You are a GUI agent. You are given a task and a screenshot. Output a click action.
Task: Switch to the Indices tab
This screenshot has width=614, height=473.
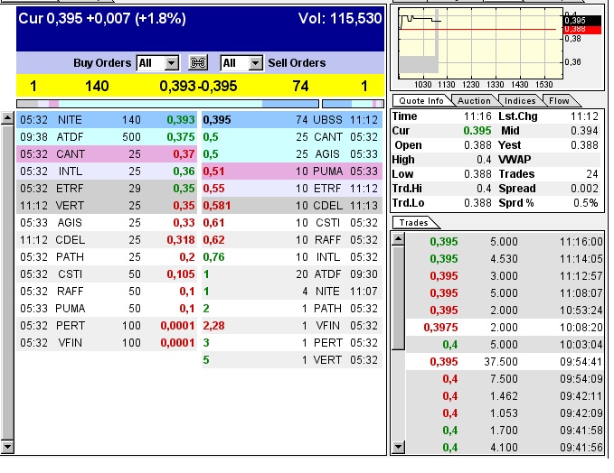point(520,101)
